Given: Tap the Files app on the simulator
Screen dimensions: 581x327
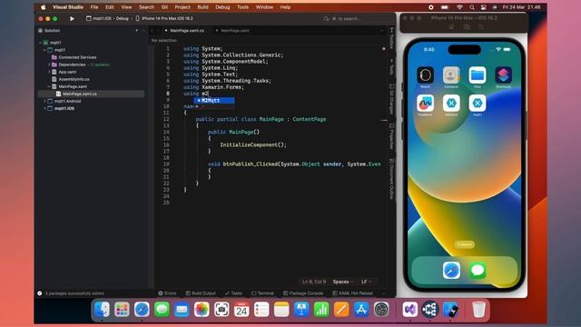Looking at the screenshot, I should (478, 75).
